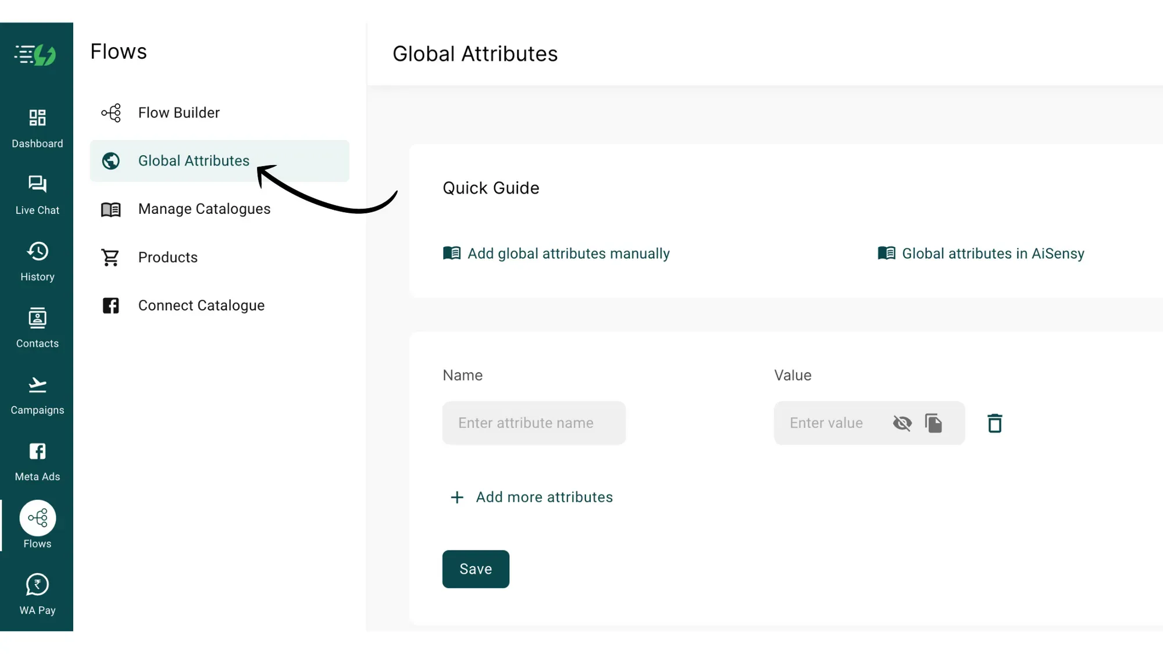Open Manage Catalogues

(204, 209)
